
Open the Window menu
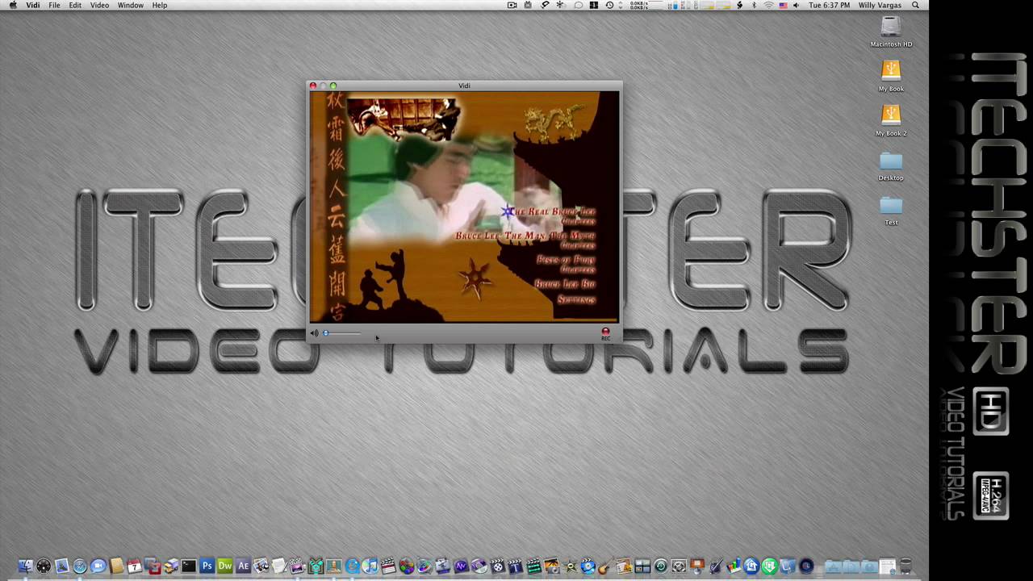pyautogui.click(x=131, y=5)
